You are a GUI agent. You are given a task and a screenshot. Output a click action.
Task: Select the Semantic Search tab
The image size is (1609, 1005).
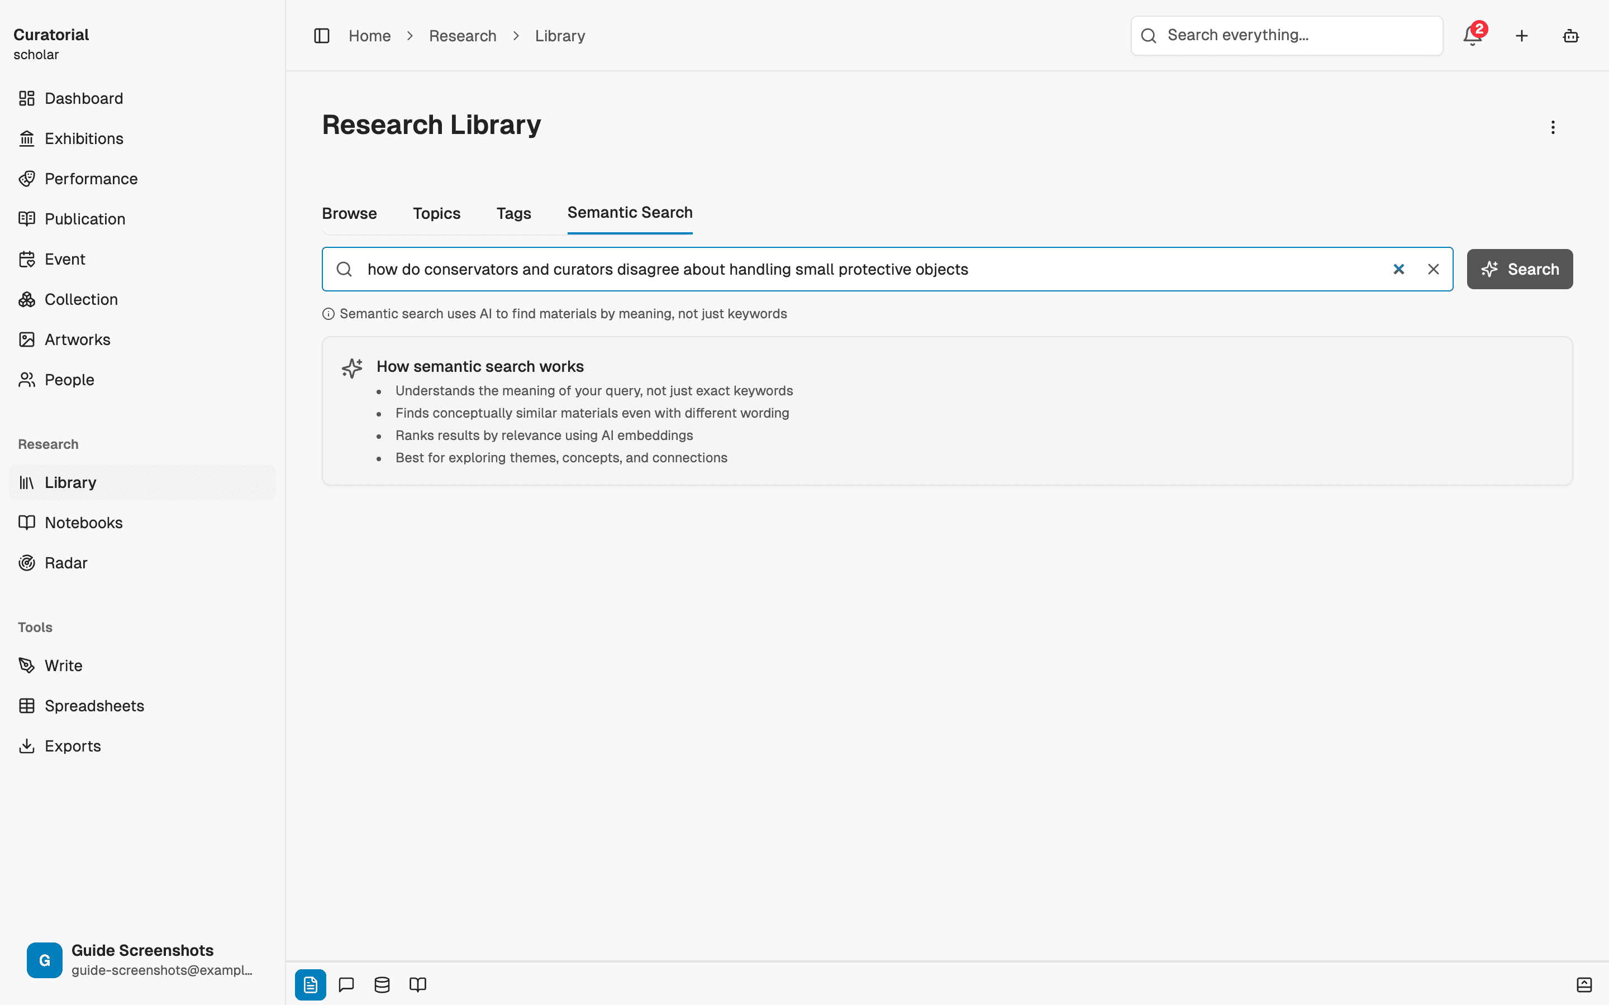630,213
